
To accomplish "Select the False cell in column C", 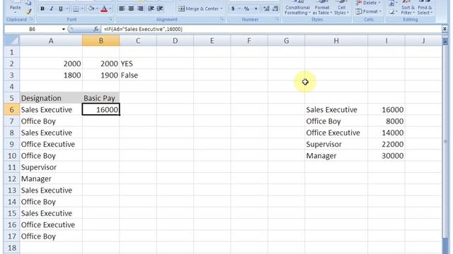I will click(x=138, y=75).
